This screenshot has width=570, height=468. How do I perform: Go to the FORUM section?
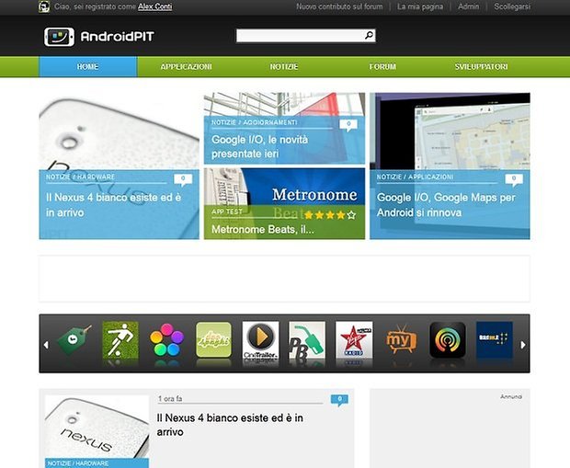point(382,67)
